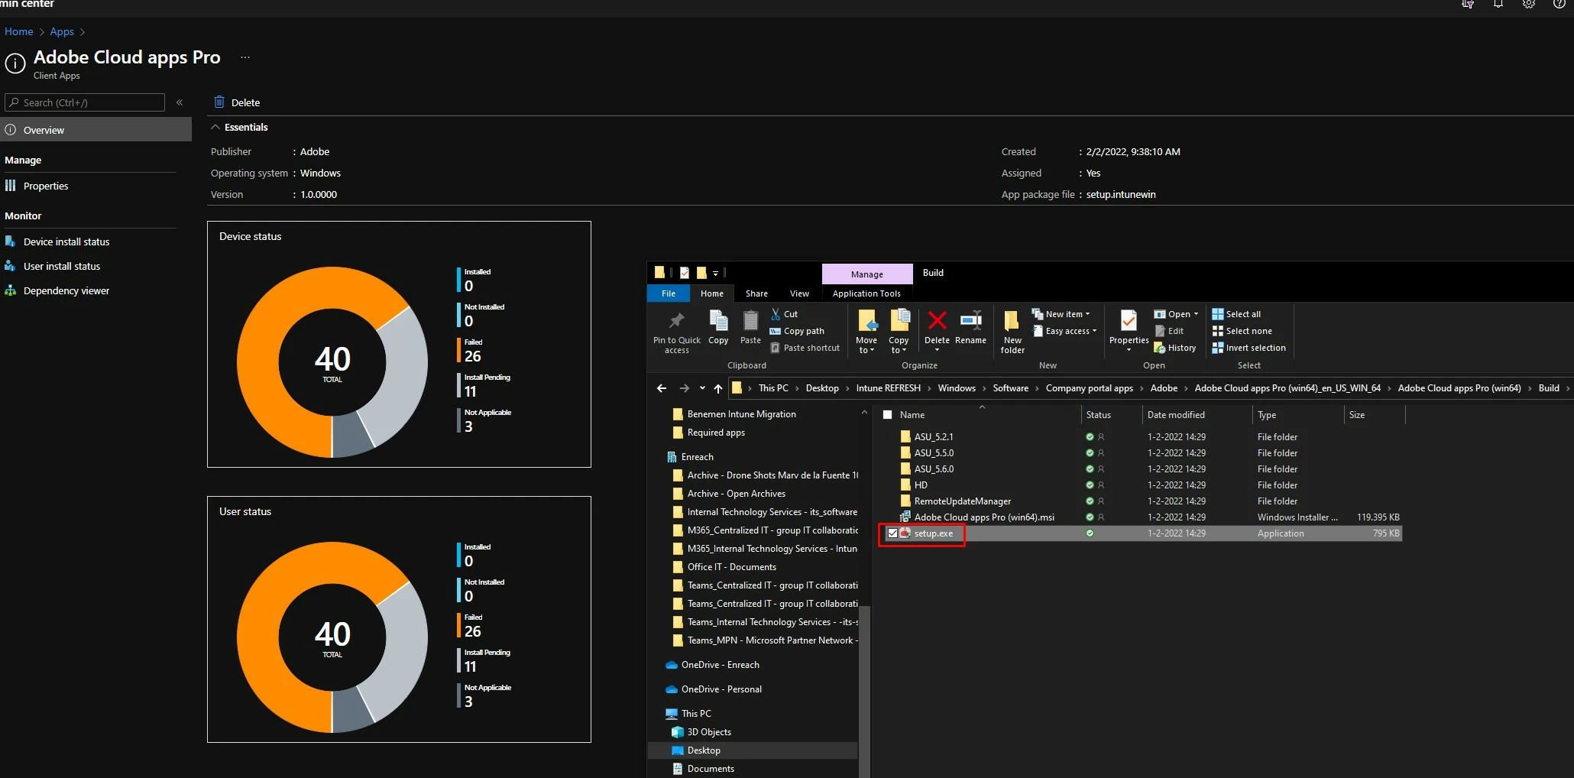
Task: Check the select-all box beside Name header
Action: (x=888, y=415)
